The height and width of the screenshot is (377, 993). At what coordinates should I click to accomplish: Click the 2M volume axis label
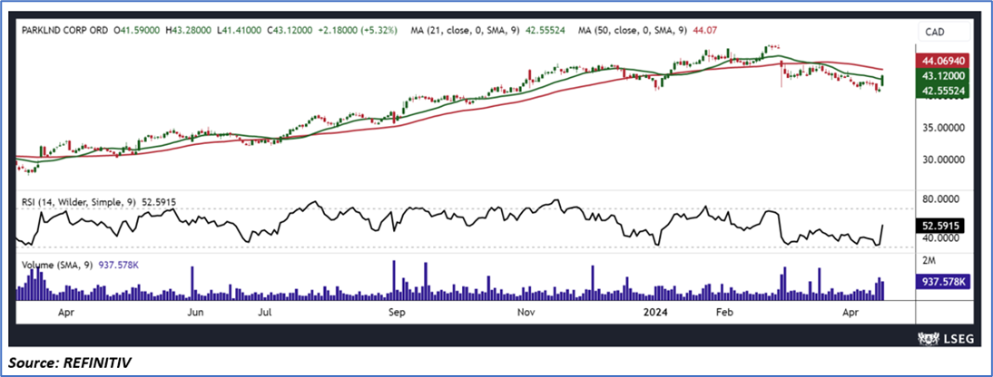point(929,260)
